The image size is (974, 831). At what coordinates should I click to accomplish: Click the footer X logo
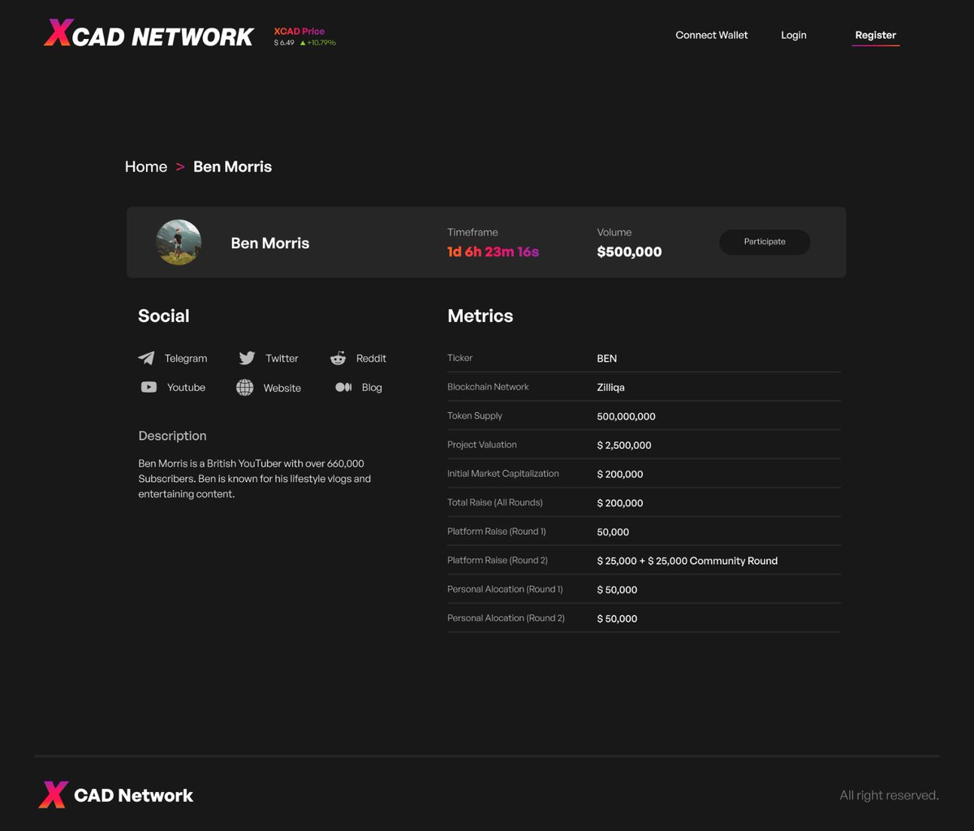53,794
